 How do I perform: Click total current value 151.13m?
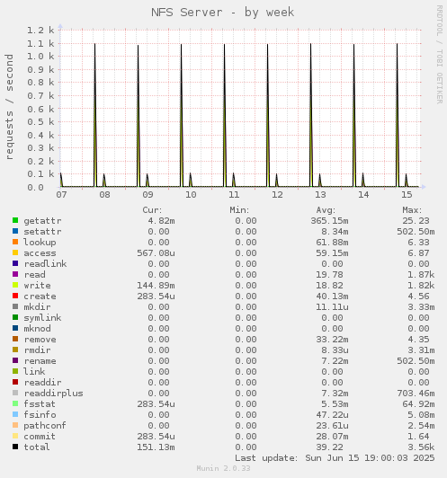pyautogui.click(x=156, y=447)
